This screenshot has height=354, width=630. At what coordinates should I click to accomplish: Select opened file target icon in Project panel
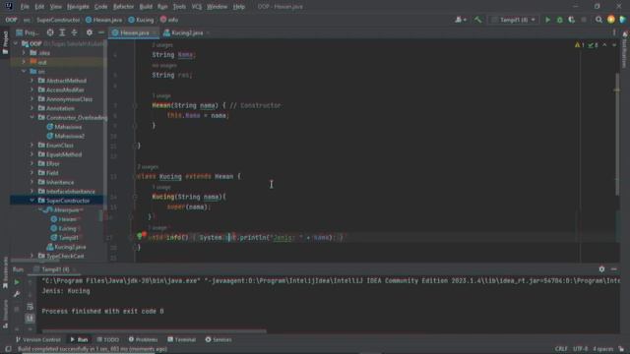coord(50,32)
